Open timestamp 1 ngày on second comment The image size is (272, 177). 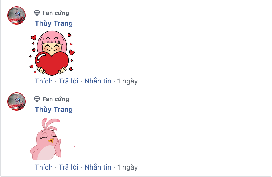tap(127, 168)
